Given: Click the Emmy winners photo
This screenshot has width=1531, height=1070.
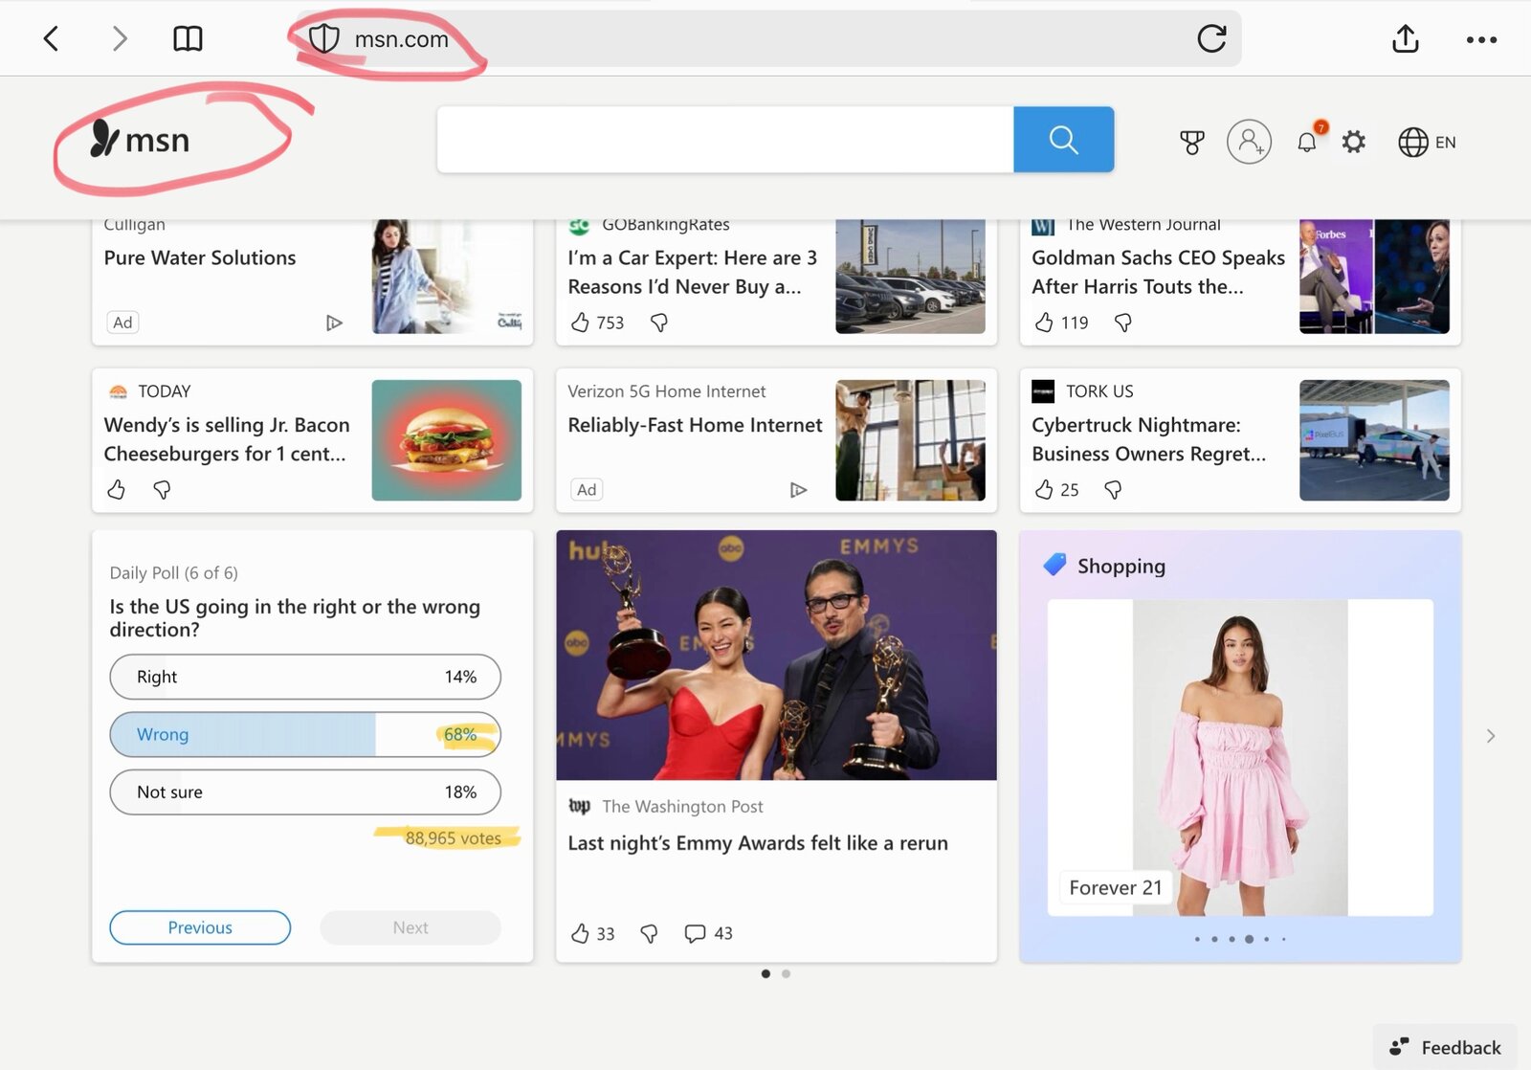Looking at the screenshot, I should (776, 656).
